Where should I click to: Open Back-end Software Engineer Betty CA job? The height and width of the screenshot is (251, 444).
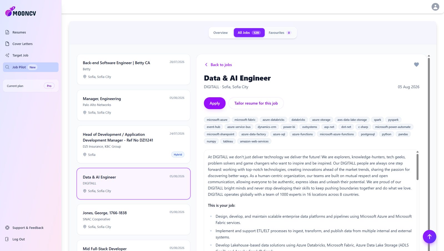[134, 69]
